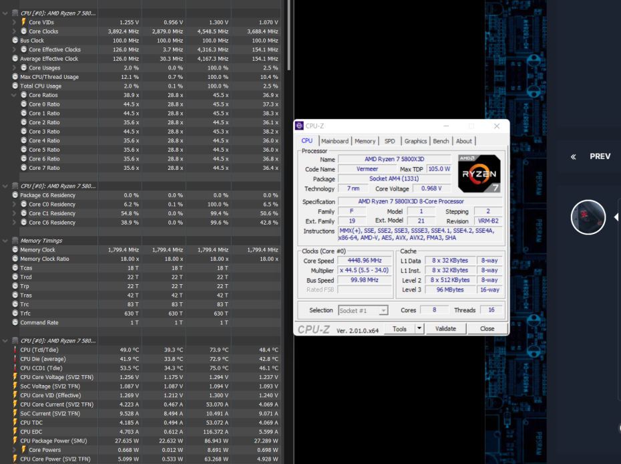Viewport: 621px width, 464px height.
Task: Click the Name field AMD Ryzen 7 5800X3D
Action: pos(395,159)
